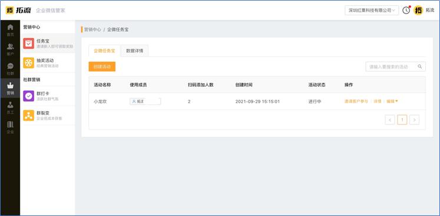Open the 首页 home sidebar icon
Screen dimensions: 440x216
pyautogui.click(x=10, y=30)
